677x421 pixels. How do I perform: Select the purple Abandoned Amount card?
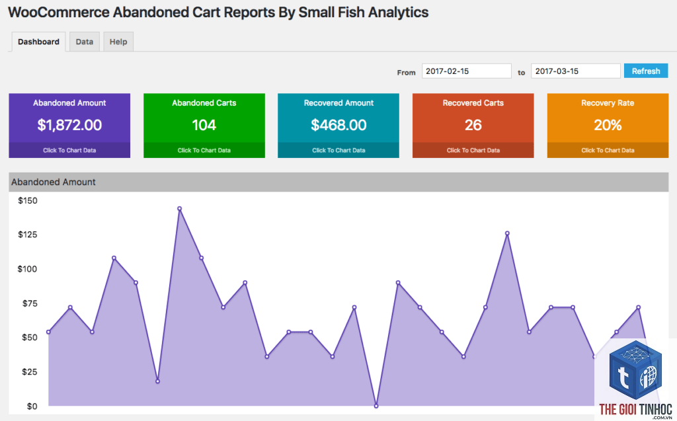click(x=69, y=126)
